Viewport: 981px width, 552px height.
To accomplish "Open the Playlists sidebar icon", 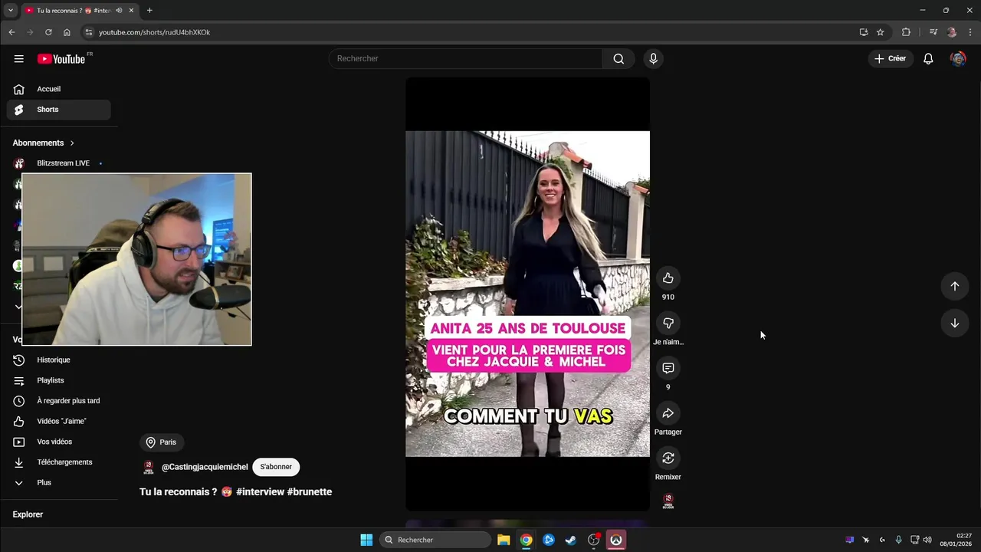I will [19, 381].
